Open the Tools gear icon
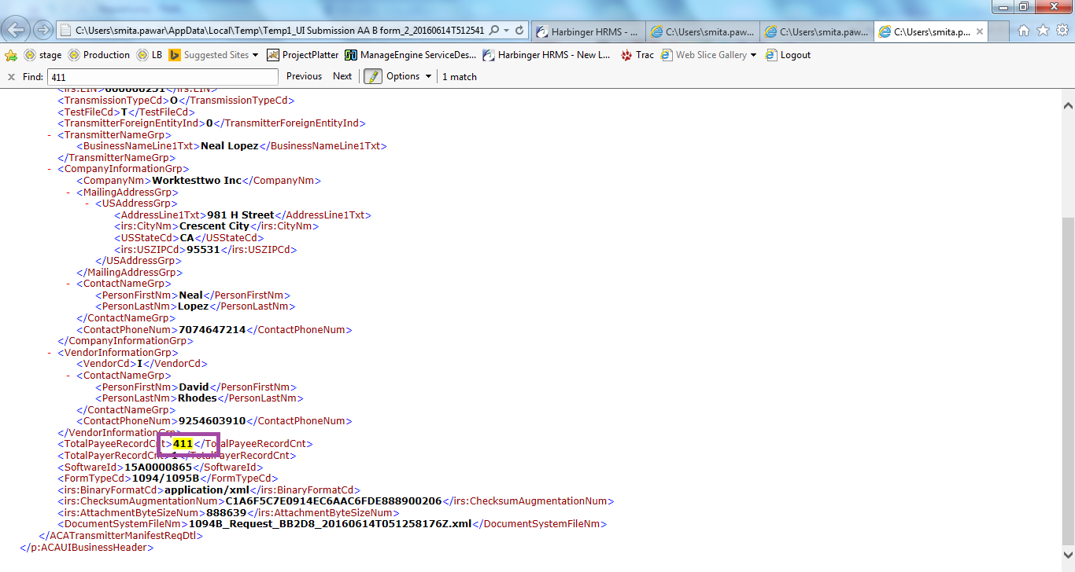The width and height of the screenshot is (1075, 572). pyautogui.click(x=1062, y=31)
